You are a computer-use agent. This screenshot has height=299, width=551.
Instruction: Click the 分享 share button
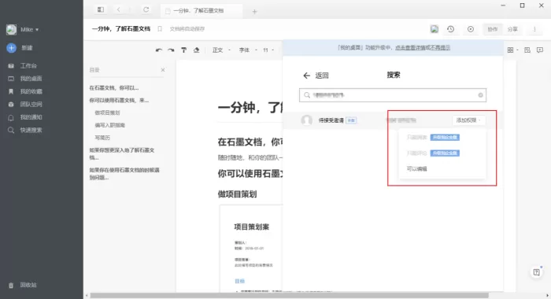pyautogui.click(x=512, y=29)
